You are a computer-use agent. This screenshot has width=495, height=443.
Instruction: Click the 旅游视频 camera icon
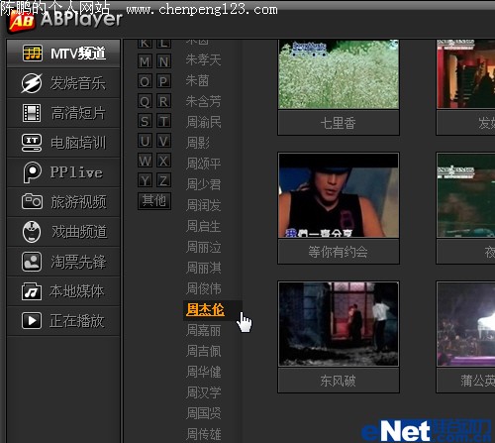tap(32, 201)
